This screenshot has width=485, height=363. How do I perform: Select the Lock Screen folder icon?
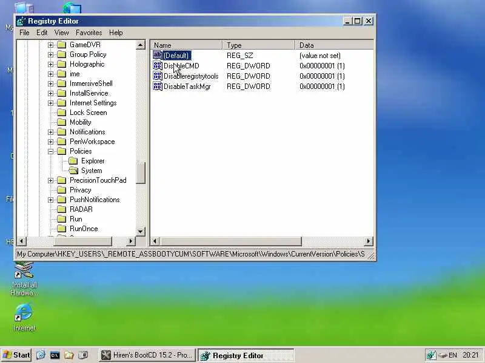point(62,113)
